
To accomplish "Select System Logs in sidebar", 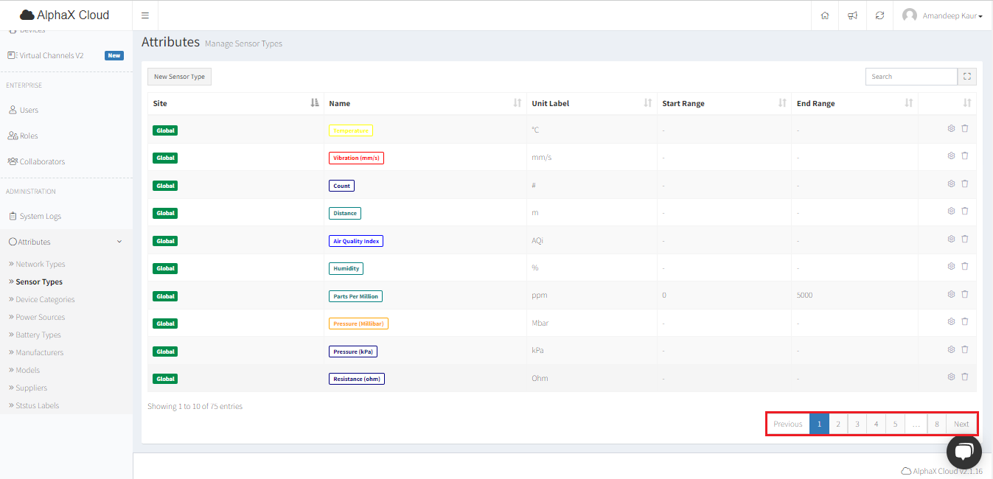I will pos(40,216).
